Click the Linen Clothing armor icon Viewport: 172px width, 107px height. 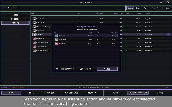pyautogui.click(x=35, y=19)
